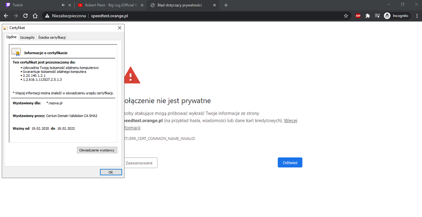This screenshot has width=422, height=217.
Task: Go to the home page icon
Action: (35, 16)
